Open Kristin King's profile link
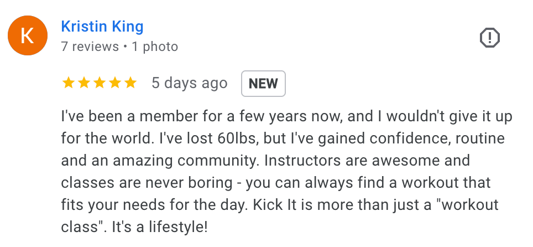Viewport: 533px width, 247px height. 102,26
